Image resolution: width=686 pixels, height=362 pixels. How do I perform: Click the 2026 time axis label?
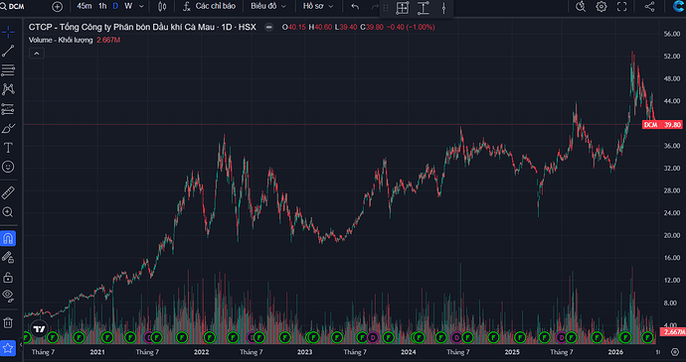click(615, 352)
